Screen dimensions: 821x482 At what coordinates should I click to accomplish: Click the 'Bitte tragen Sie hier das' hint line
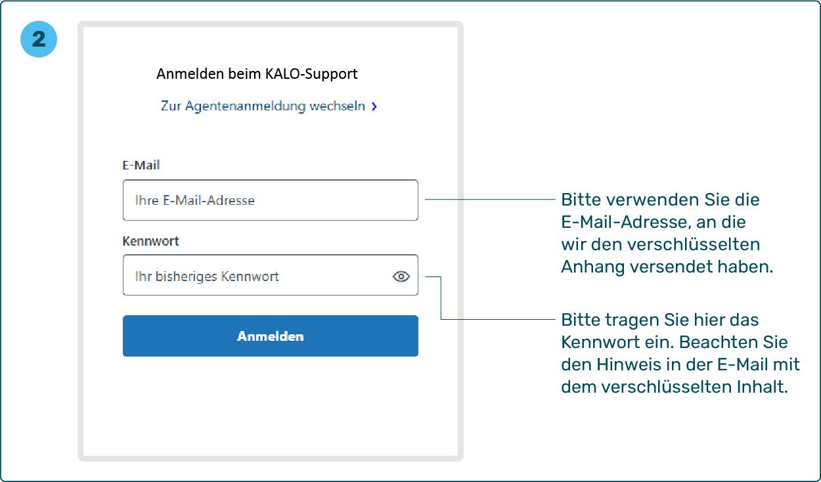pos(659,320)
